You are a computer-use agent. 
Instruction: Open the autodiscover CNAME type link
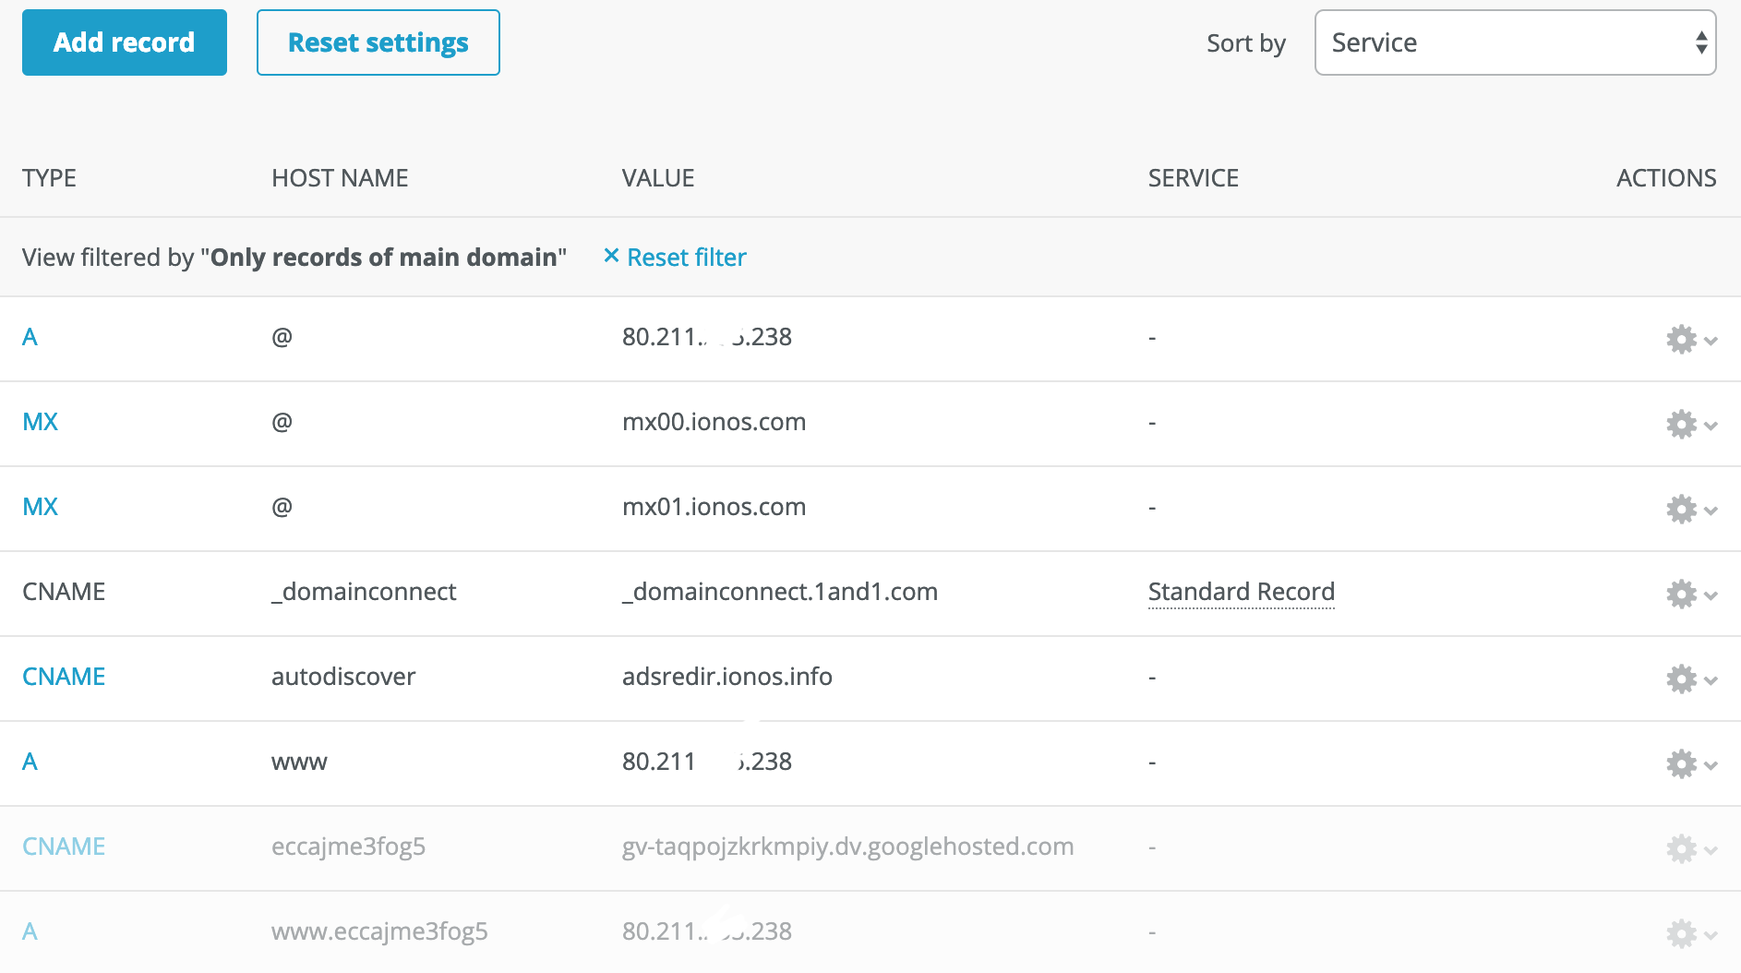pos(64,677)
